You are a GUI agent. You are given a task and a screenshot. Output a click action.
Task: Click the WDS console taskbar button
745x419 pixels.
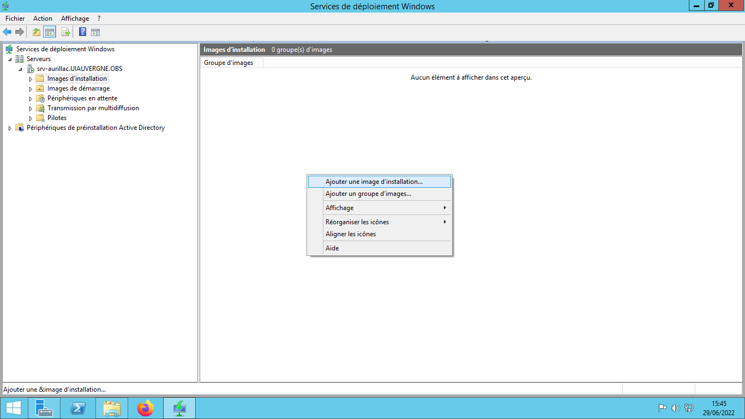[x=179, y=408]
